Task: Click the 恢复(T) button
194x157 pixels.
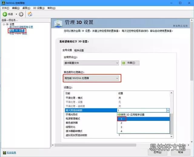Action: (130, 63)
